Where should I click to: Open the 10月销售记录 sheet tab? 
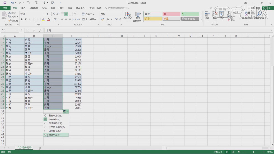[24, 148]
